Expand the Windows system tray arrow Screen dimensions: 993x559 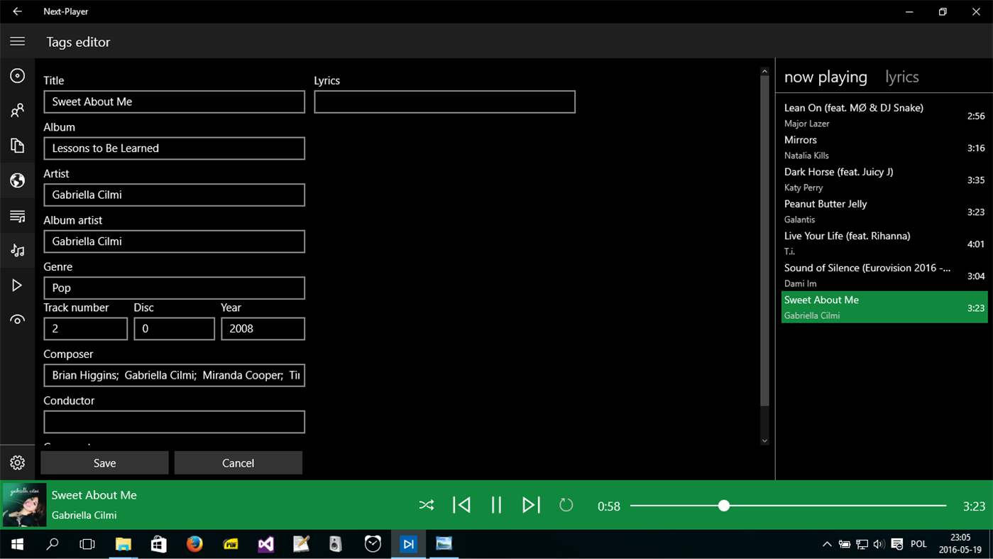pos(827,543)
